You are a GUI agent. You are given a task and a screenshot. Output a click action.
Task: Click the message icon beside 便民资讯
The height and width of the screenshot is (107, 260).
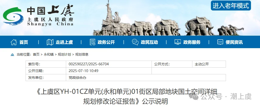(x=220, y=42)
